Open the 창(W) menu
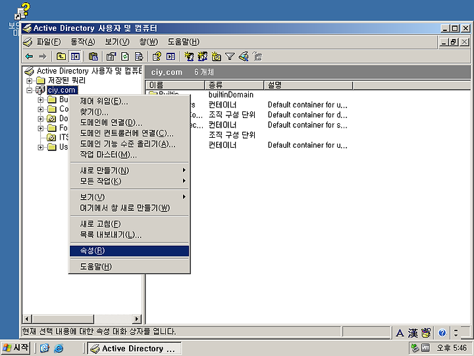The image size is (474, 356). click(x=148, y=42)
